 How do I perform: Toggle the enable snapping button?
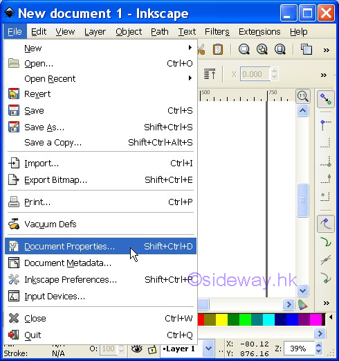[x=326, y=99]
